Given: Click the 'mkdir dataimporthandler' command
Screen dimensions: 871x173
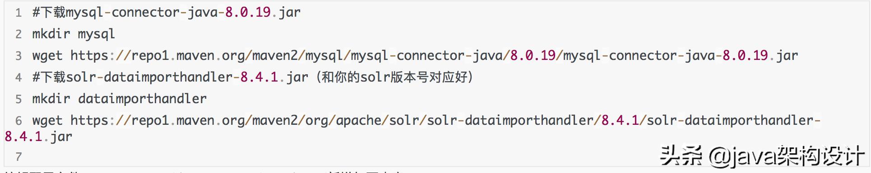Looking at the screenshot, I should 119,99.
